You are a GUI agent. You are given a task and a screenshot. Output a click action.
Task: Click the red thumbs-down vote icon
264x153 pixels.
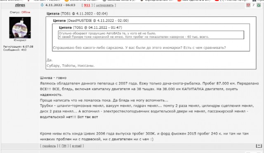click(x=248, y=5)
